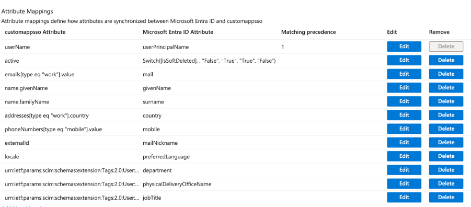
Task: Edit the userName attribute mapping
Action: click(404, 47)
